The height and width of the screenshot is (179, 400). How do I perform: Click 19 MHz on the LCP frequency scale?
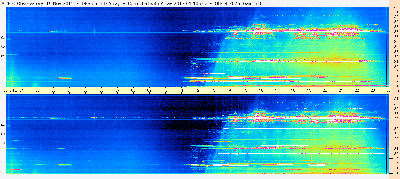[x=396, y=159]
